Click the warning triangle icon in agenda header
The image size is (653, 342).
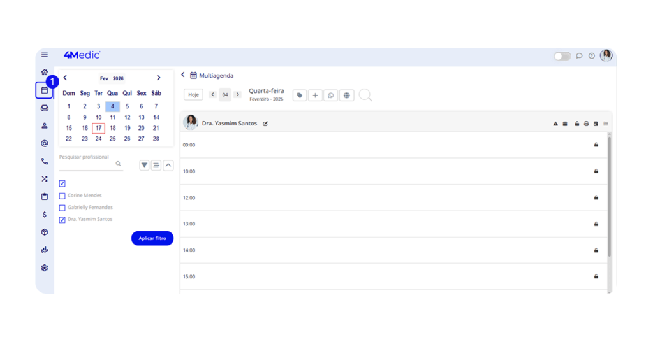pyautogui.click(x=555, y=124)
